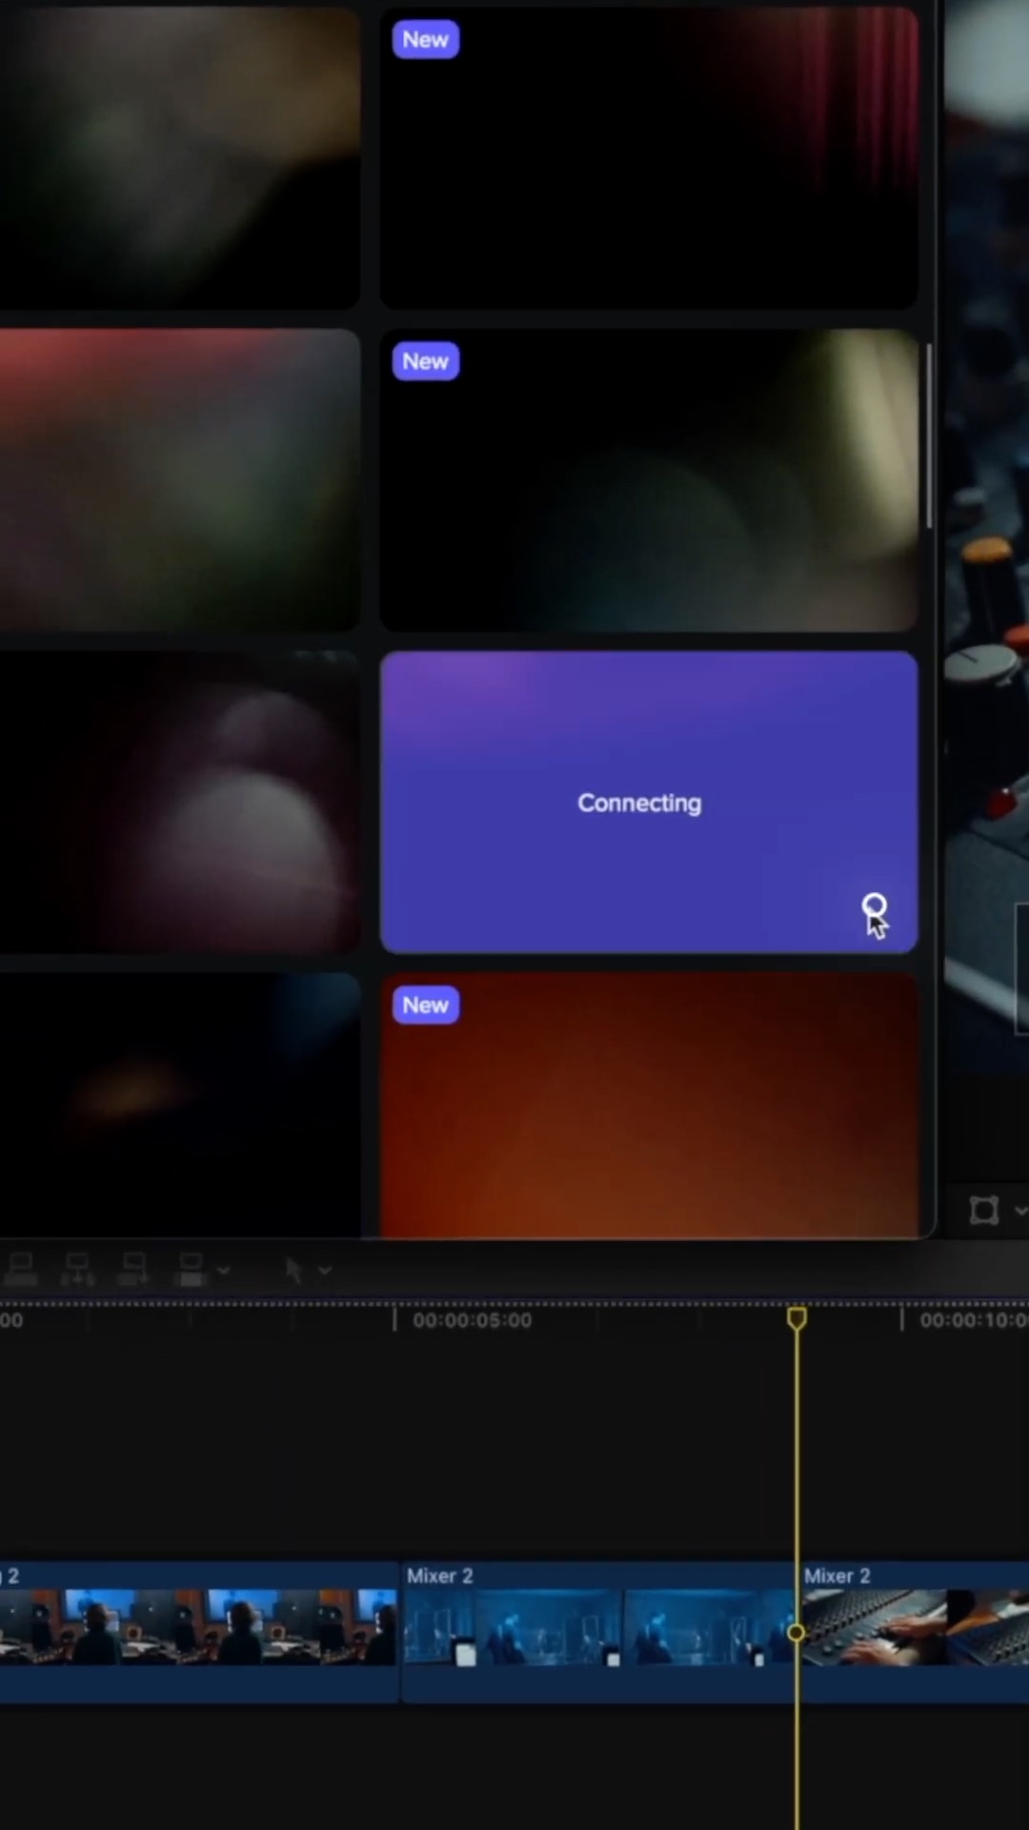
Task: Activate the Transform tool in the viewer
Action: pos(983,1210)
